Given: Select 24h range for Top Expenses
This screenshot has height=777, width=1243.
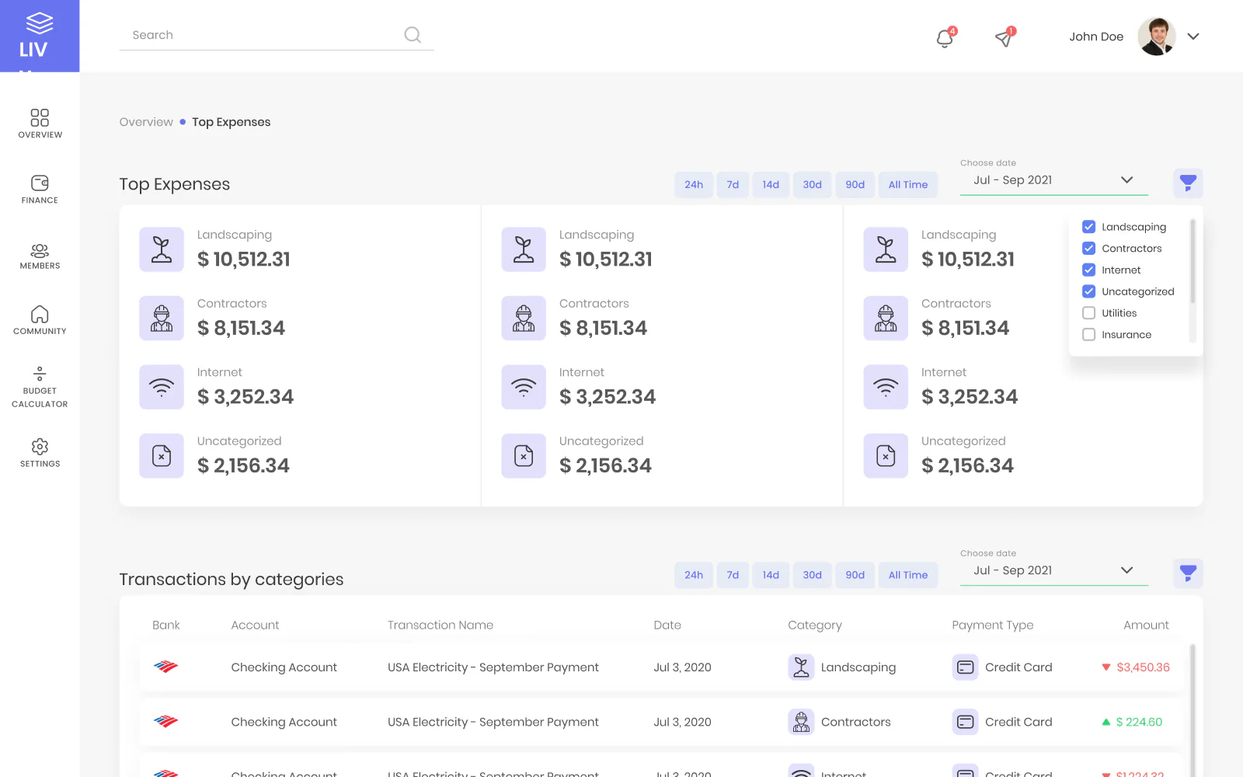Looking at the screenshot, I should tap(694, 184).
